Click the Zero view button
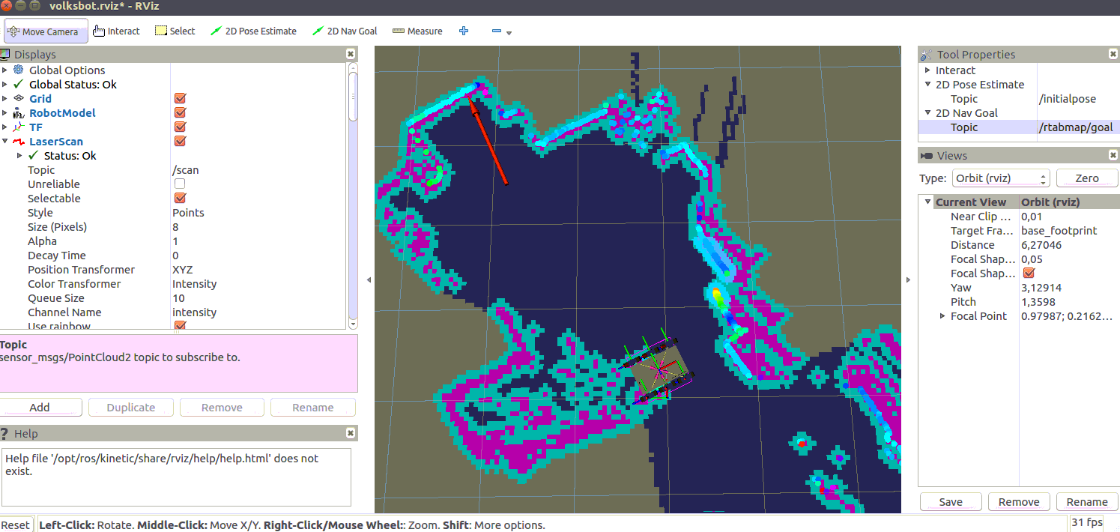Screen dimensions: 1120x532 (1086, 178)
